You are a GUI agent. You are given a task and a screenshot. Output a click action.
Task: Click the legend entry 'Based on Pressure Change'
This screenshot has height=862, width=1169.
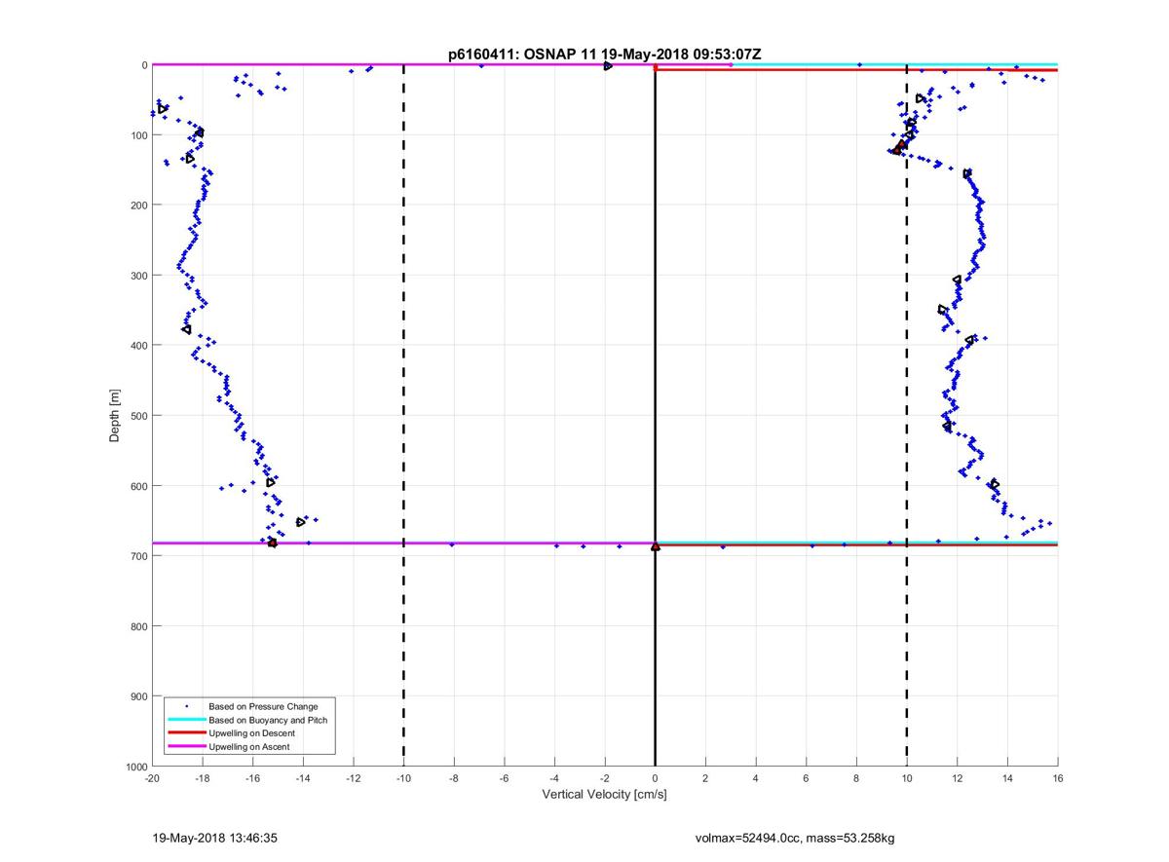click(263, 705)
